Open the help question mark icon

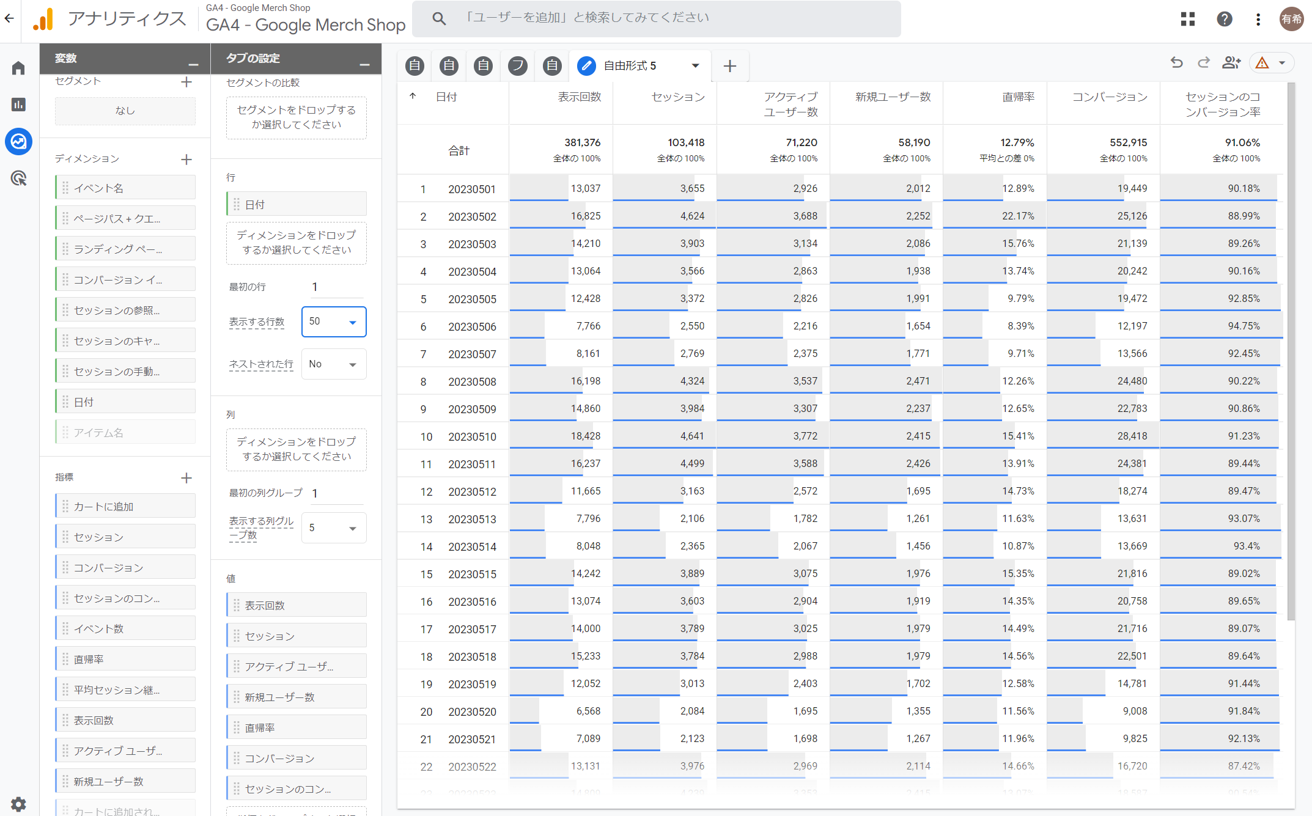click(x=1224, y=19)
